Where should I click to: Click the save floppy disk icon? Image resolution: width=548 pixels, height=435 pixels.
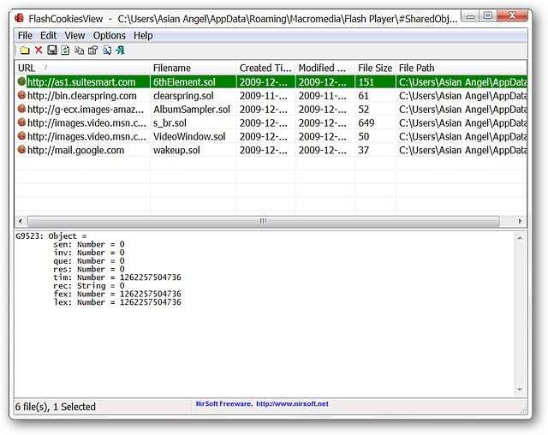(52, 51)
